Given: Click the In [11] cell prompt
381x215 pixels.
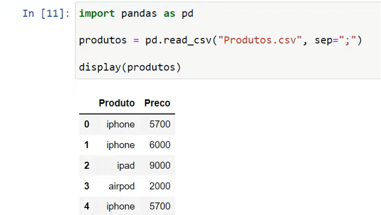Looking at the screenshot, I should point(46,13).
